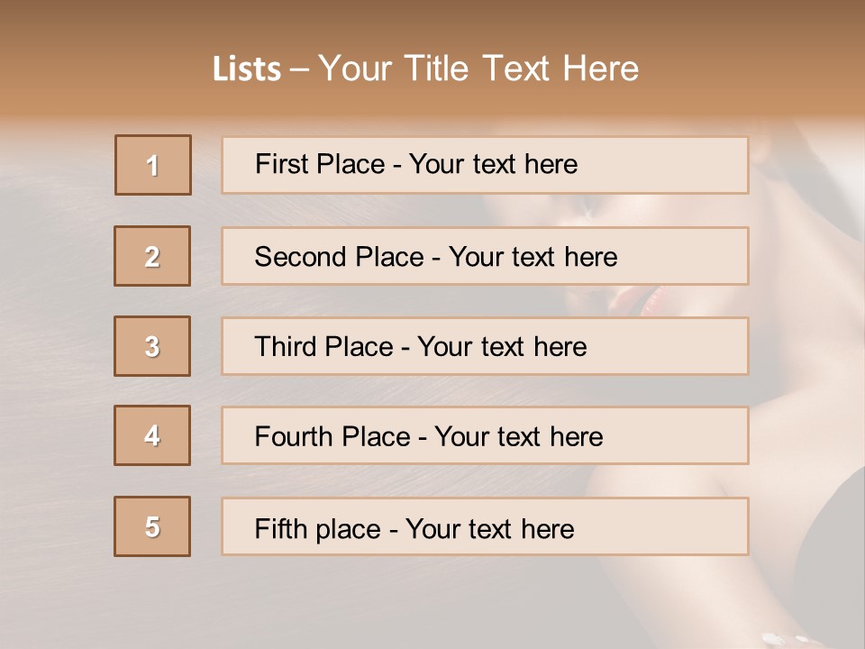Pick the number 4 square
The image size is (865, 649).
pos(152,435)
